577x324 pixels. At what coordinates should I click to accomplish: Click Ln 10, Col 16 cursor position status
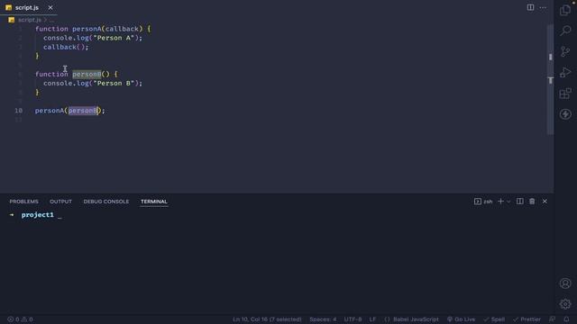(x=267, y=319)
